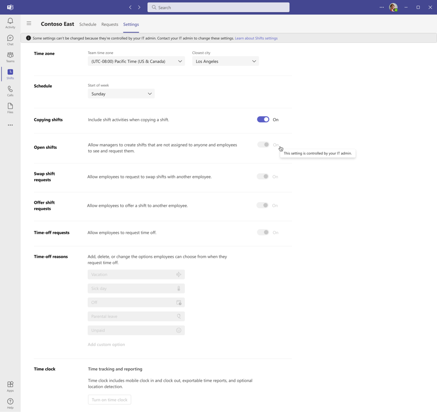Click the Turn on time clock button

coord(109,400)
